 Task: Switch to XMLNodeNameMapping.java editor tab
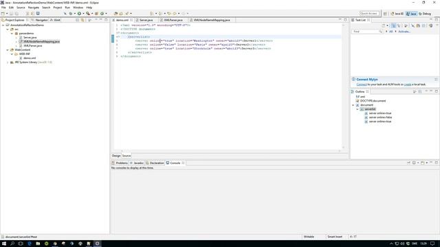[212, 20]
